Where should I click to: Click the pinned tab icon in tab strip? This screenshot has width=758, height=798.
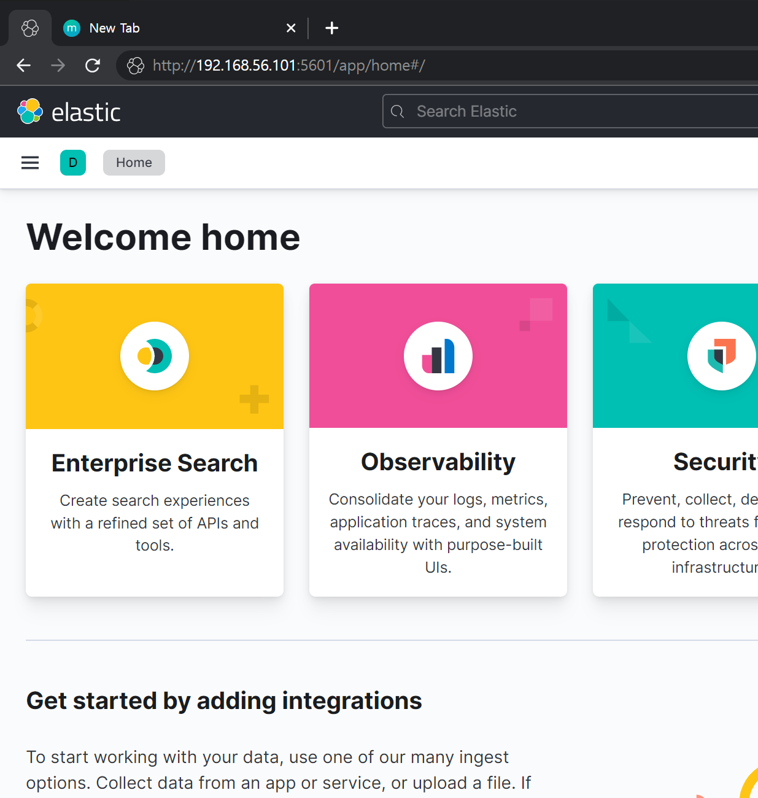pyautogui.click(x=30, y=28)
